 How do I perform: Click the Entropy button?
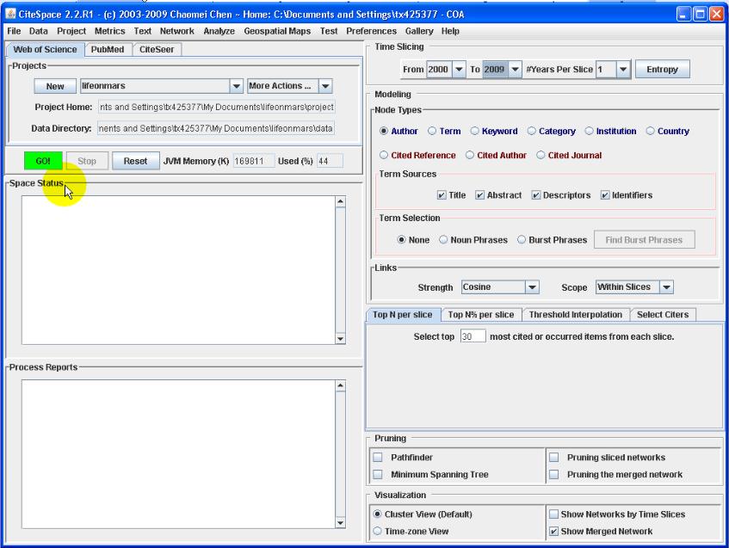pos(662,70)
